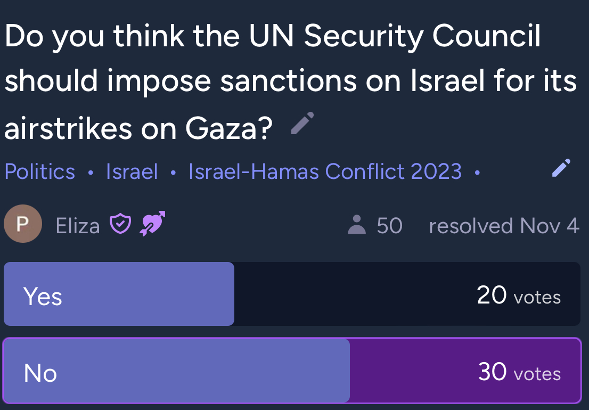
Task: Click the resolved Nov 4 date
Action: pos(504,226)
